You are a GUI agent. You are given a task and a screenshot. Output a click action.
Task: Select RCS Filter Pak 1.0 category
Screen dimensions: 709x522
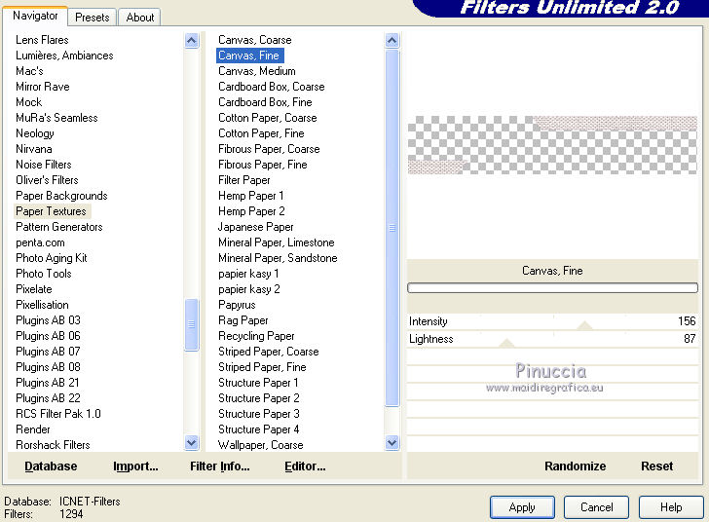pyautogui.click(x=58, y=414)
